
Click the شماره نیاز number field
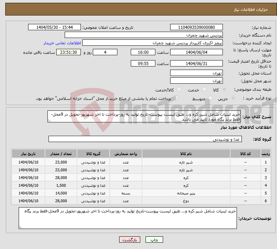pyautogui.click(x=196, y=27)
